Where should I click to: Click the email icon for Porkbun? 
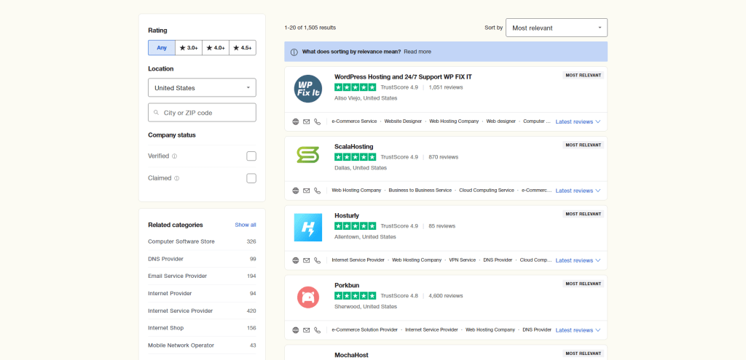point(307,330)
